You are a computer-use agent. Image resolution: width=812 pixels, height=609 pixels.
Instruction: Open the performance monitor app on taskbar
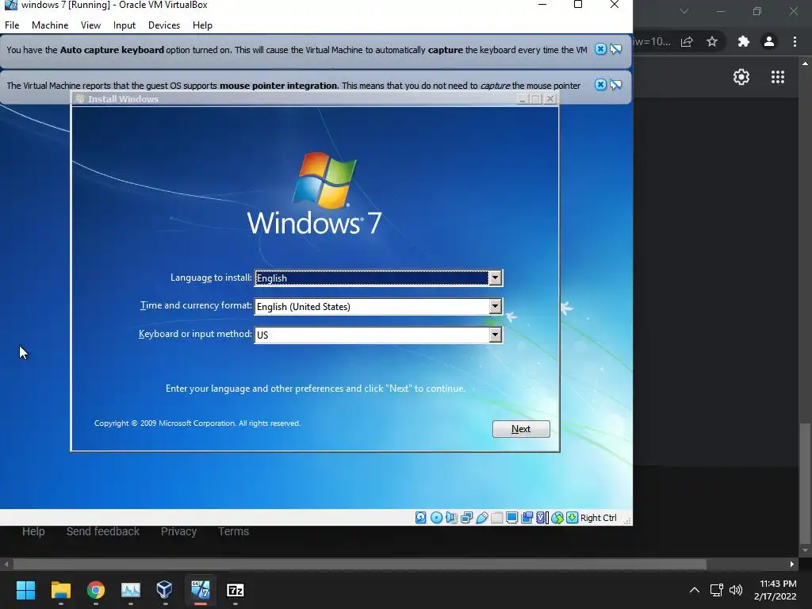coord(131,590)
